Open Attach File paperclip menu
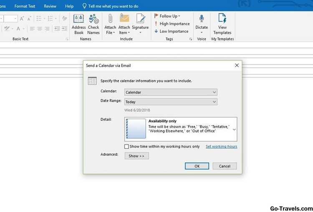 click(x=110, y=24)
